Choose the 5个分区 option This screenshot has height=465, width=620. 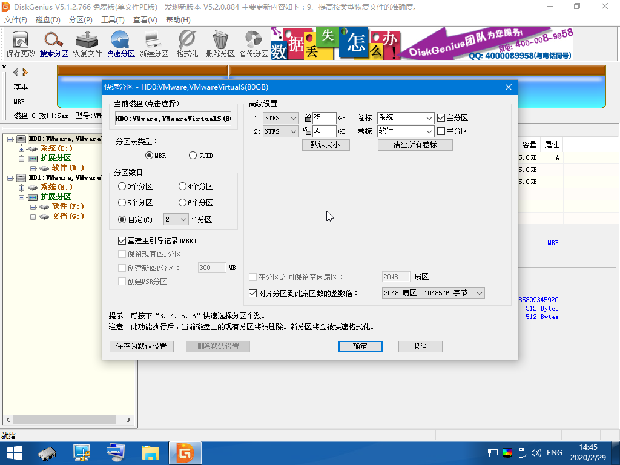tap(122, 203)
